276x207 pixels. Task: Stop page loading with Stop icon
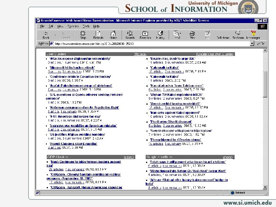pos(83,35)
